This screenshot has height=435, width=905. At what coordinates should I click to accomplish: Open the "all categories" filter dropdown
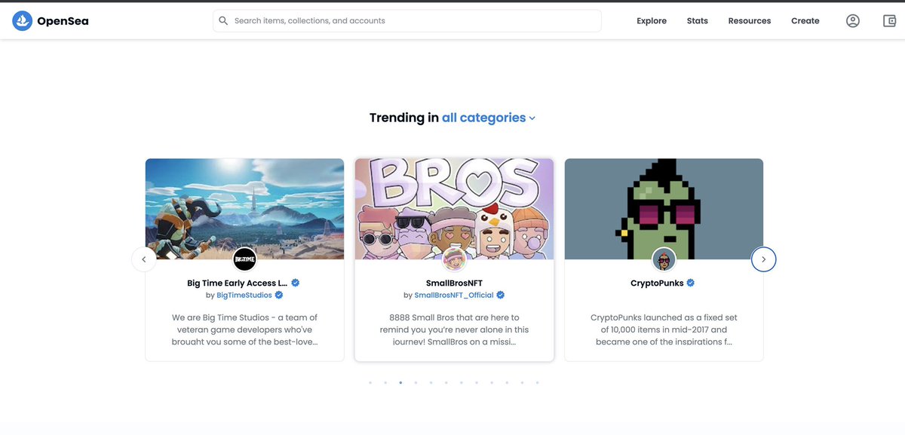click(x=489, y=118)
